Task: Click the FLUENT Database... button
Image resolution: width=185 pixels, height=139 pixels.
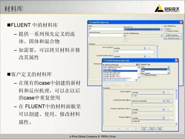Action: [173, 35]
